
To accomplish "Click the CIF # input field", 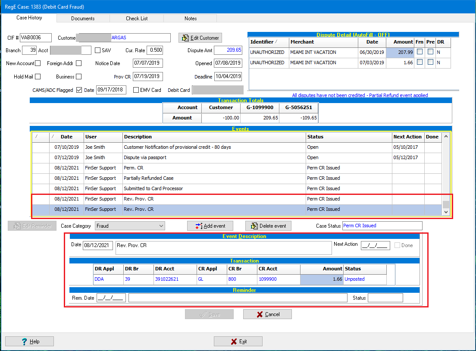I will 36,38.
